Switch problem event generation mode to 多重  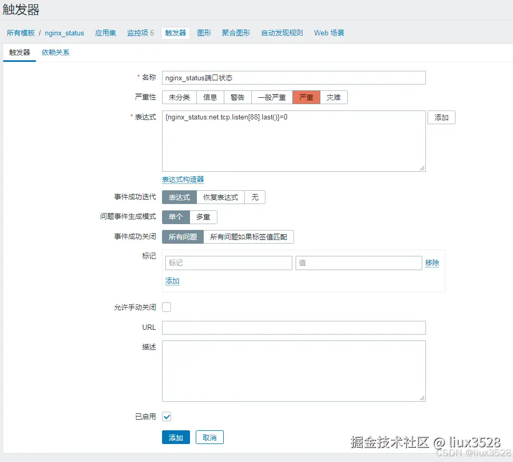203,217
